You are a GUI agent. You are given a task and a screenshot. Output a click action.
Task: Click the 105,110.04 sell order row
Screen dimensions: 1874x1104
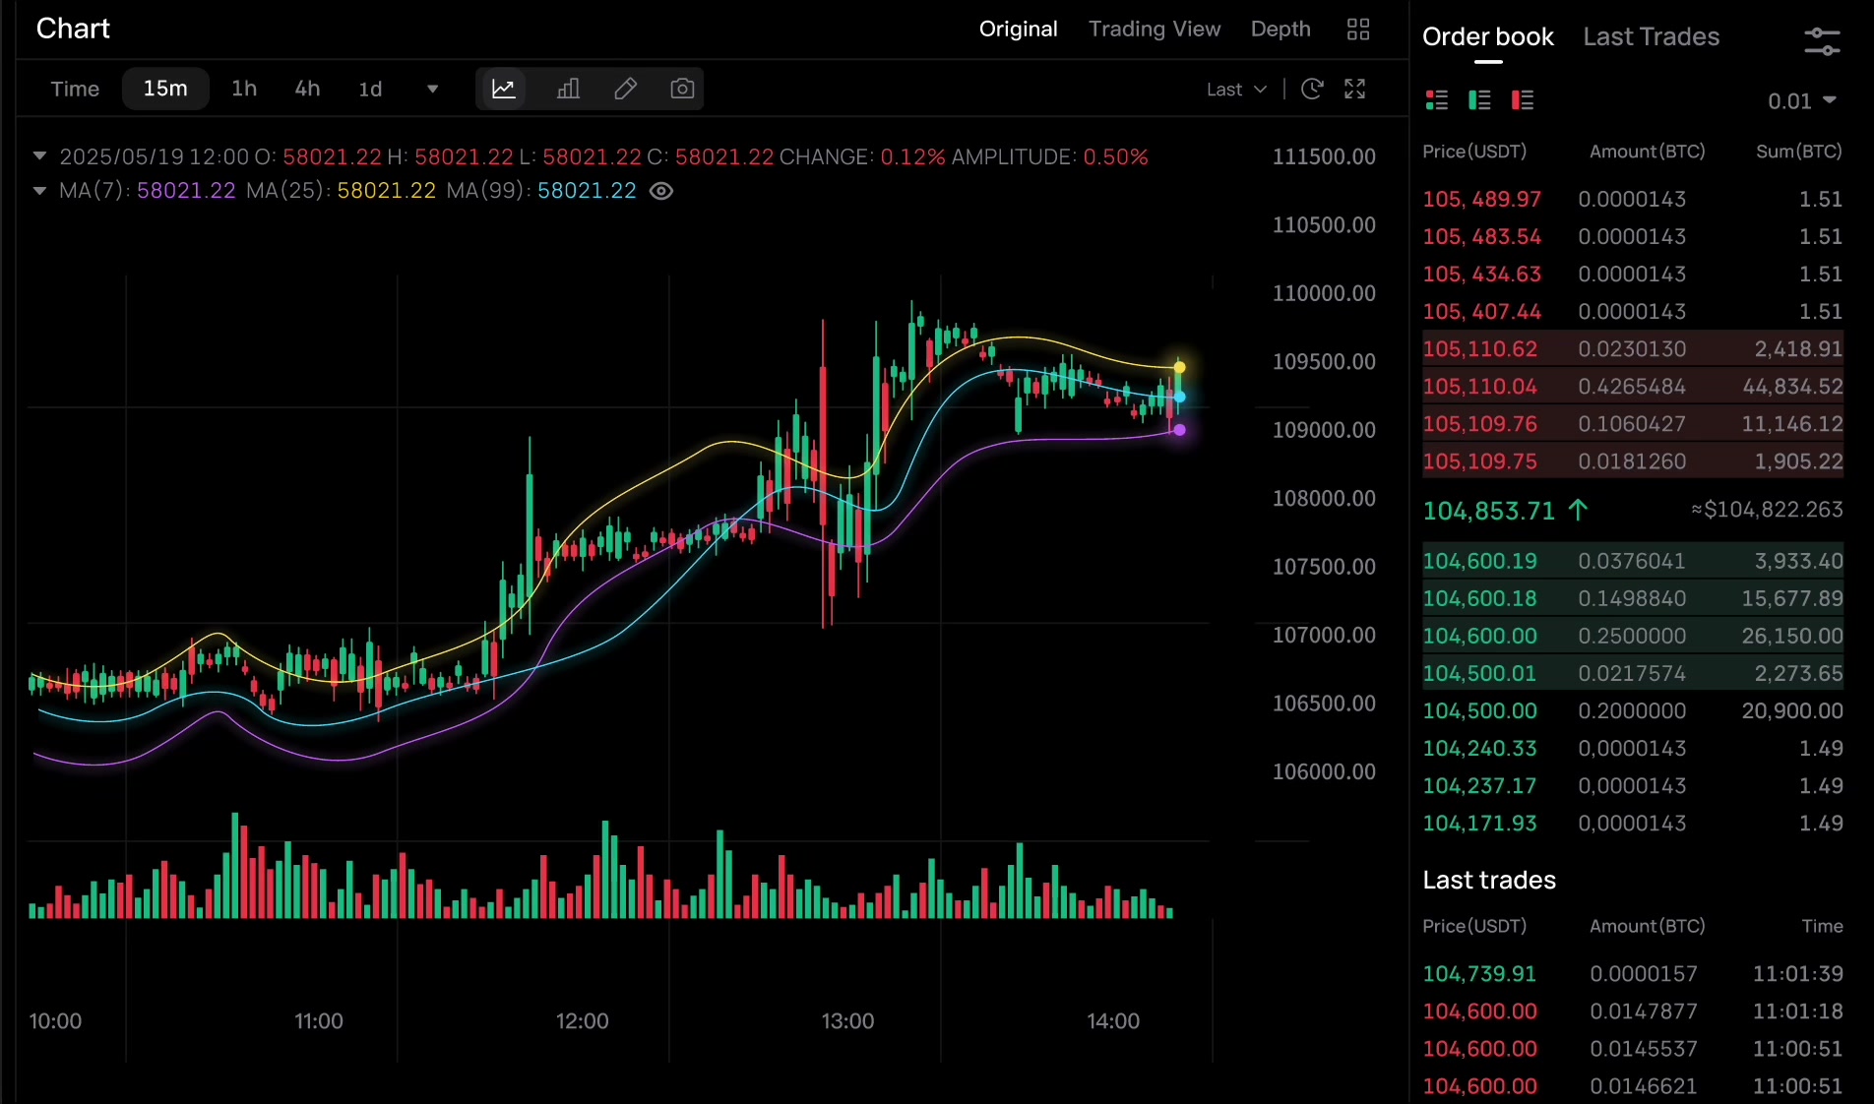(1632, 387)
